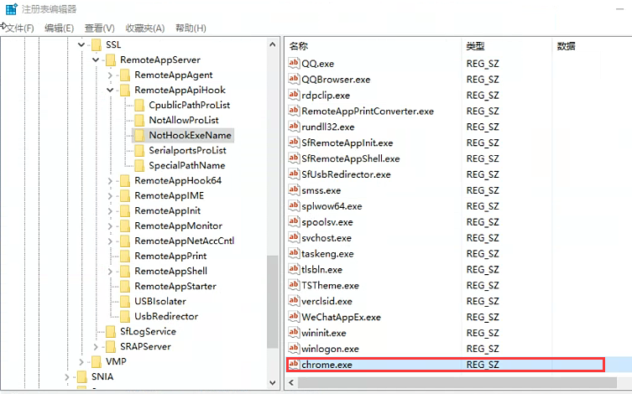Viewport: 632px width, 394px height.
Task: Minimize the Registry Editor window
Action: tap(620, 9)
